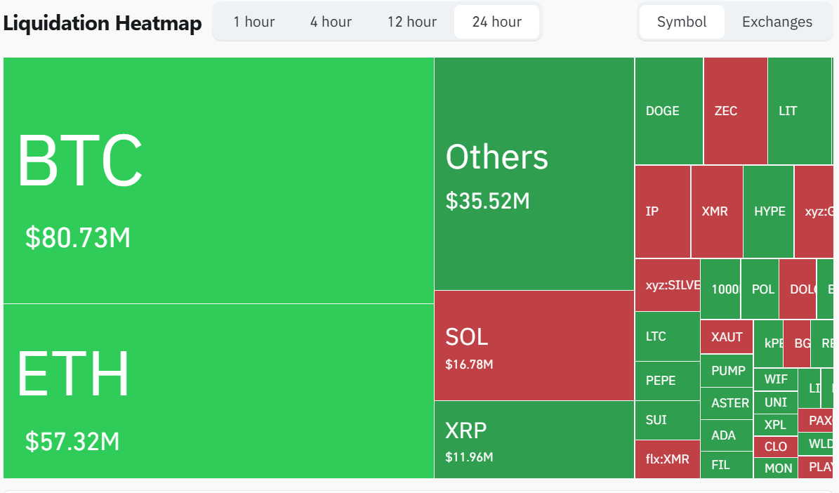This screenshot has height=493, width=839.
Task: Select the red ZEC tile
Action: (x=735, y=111)
